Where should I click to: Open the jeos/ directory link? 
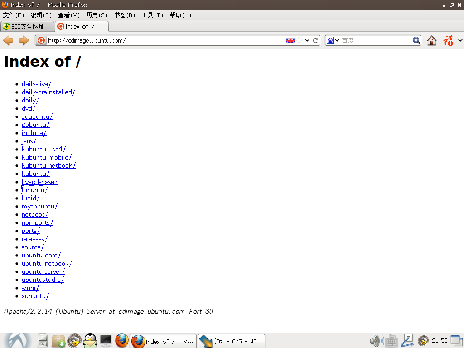[x=29, y=141]
